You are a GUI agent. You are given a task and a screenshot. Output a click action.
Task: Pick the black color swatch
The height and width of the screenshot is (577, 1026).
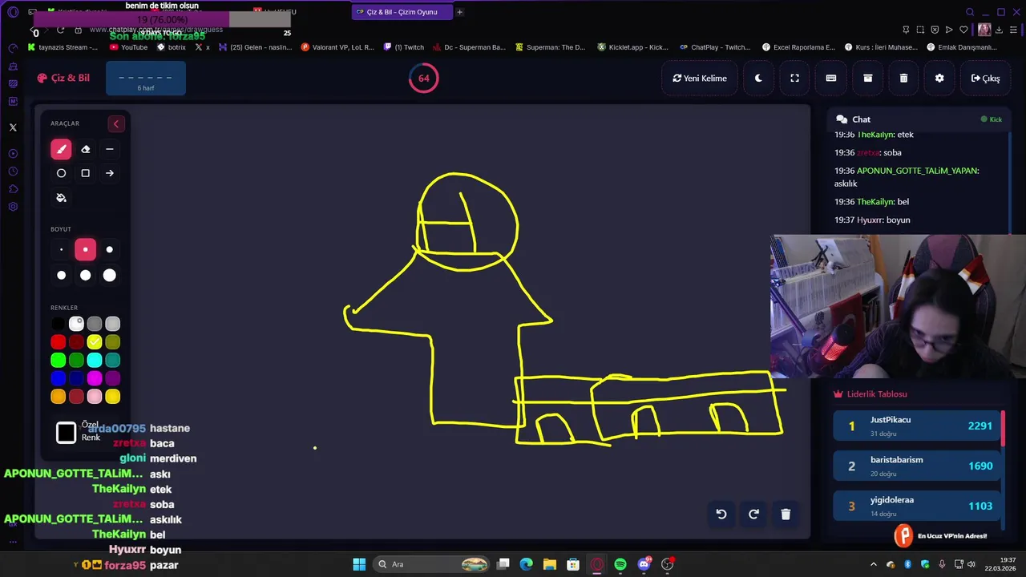59,324
